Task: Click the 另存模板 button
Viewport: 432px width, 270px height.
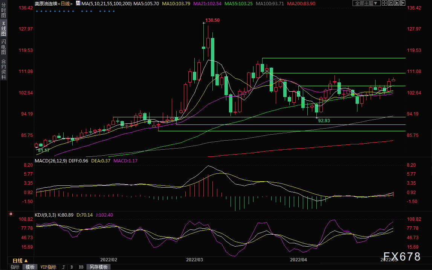Action: [99, 267]
